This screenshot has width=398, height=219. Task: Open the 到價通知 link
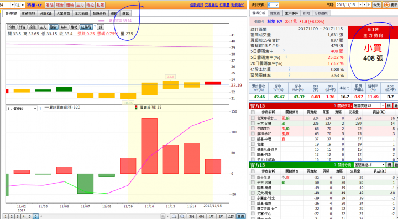tap(238, 5)
